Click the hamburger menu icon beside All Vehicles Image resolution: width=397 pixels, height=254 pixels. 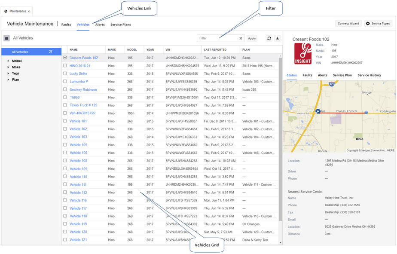pos(6,38)
